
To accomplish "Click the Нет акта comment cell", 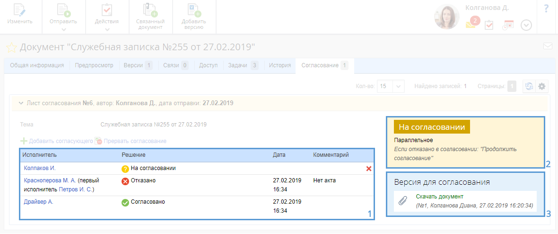I will (x=324, y=180).
